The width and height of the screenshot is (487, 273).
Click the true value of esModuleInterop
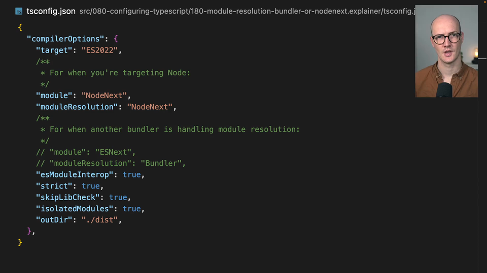tap(131, 174)
